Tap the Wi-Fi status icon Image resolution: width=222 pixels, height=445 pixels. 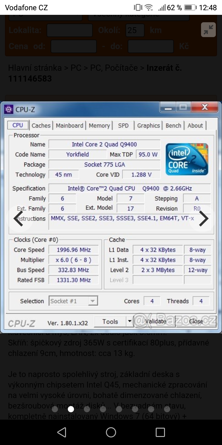(149, 7)
